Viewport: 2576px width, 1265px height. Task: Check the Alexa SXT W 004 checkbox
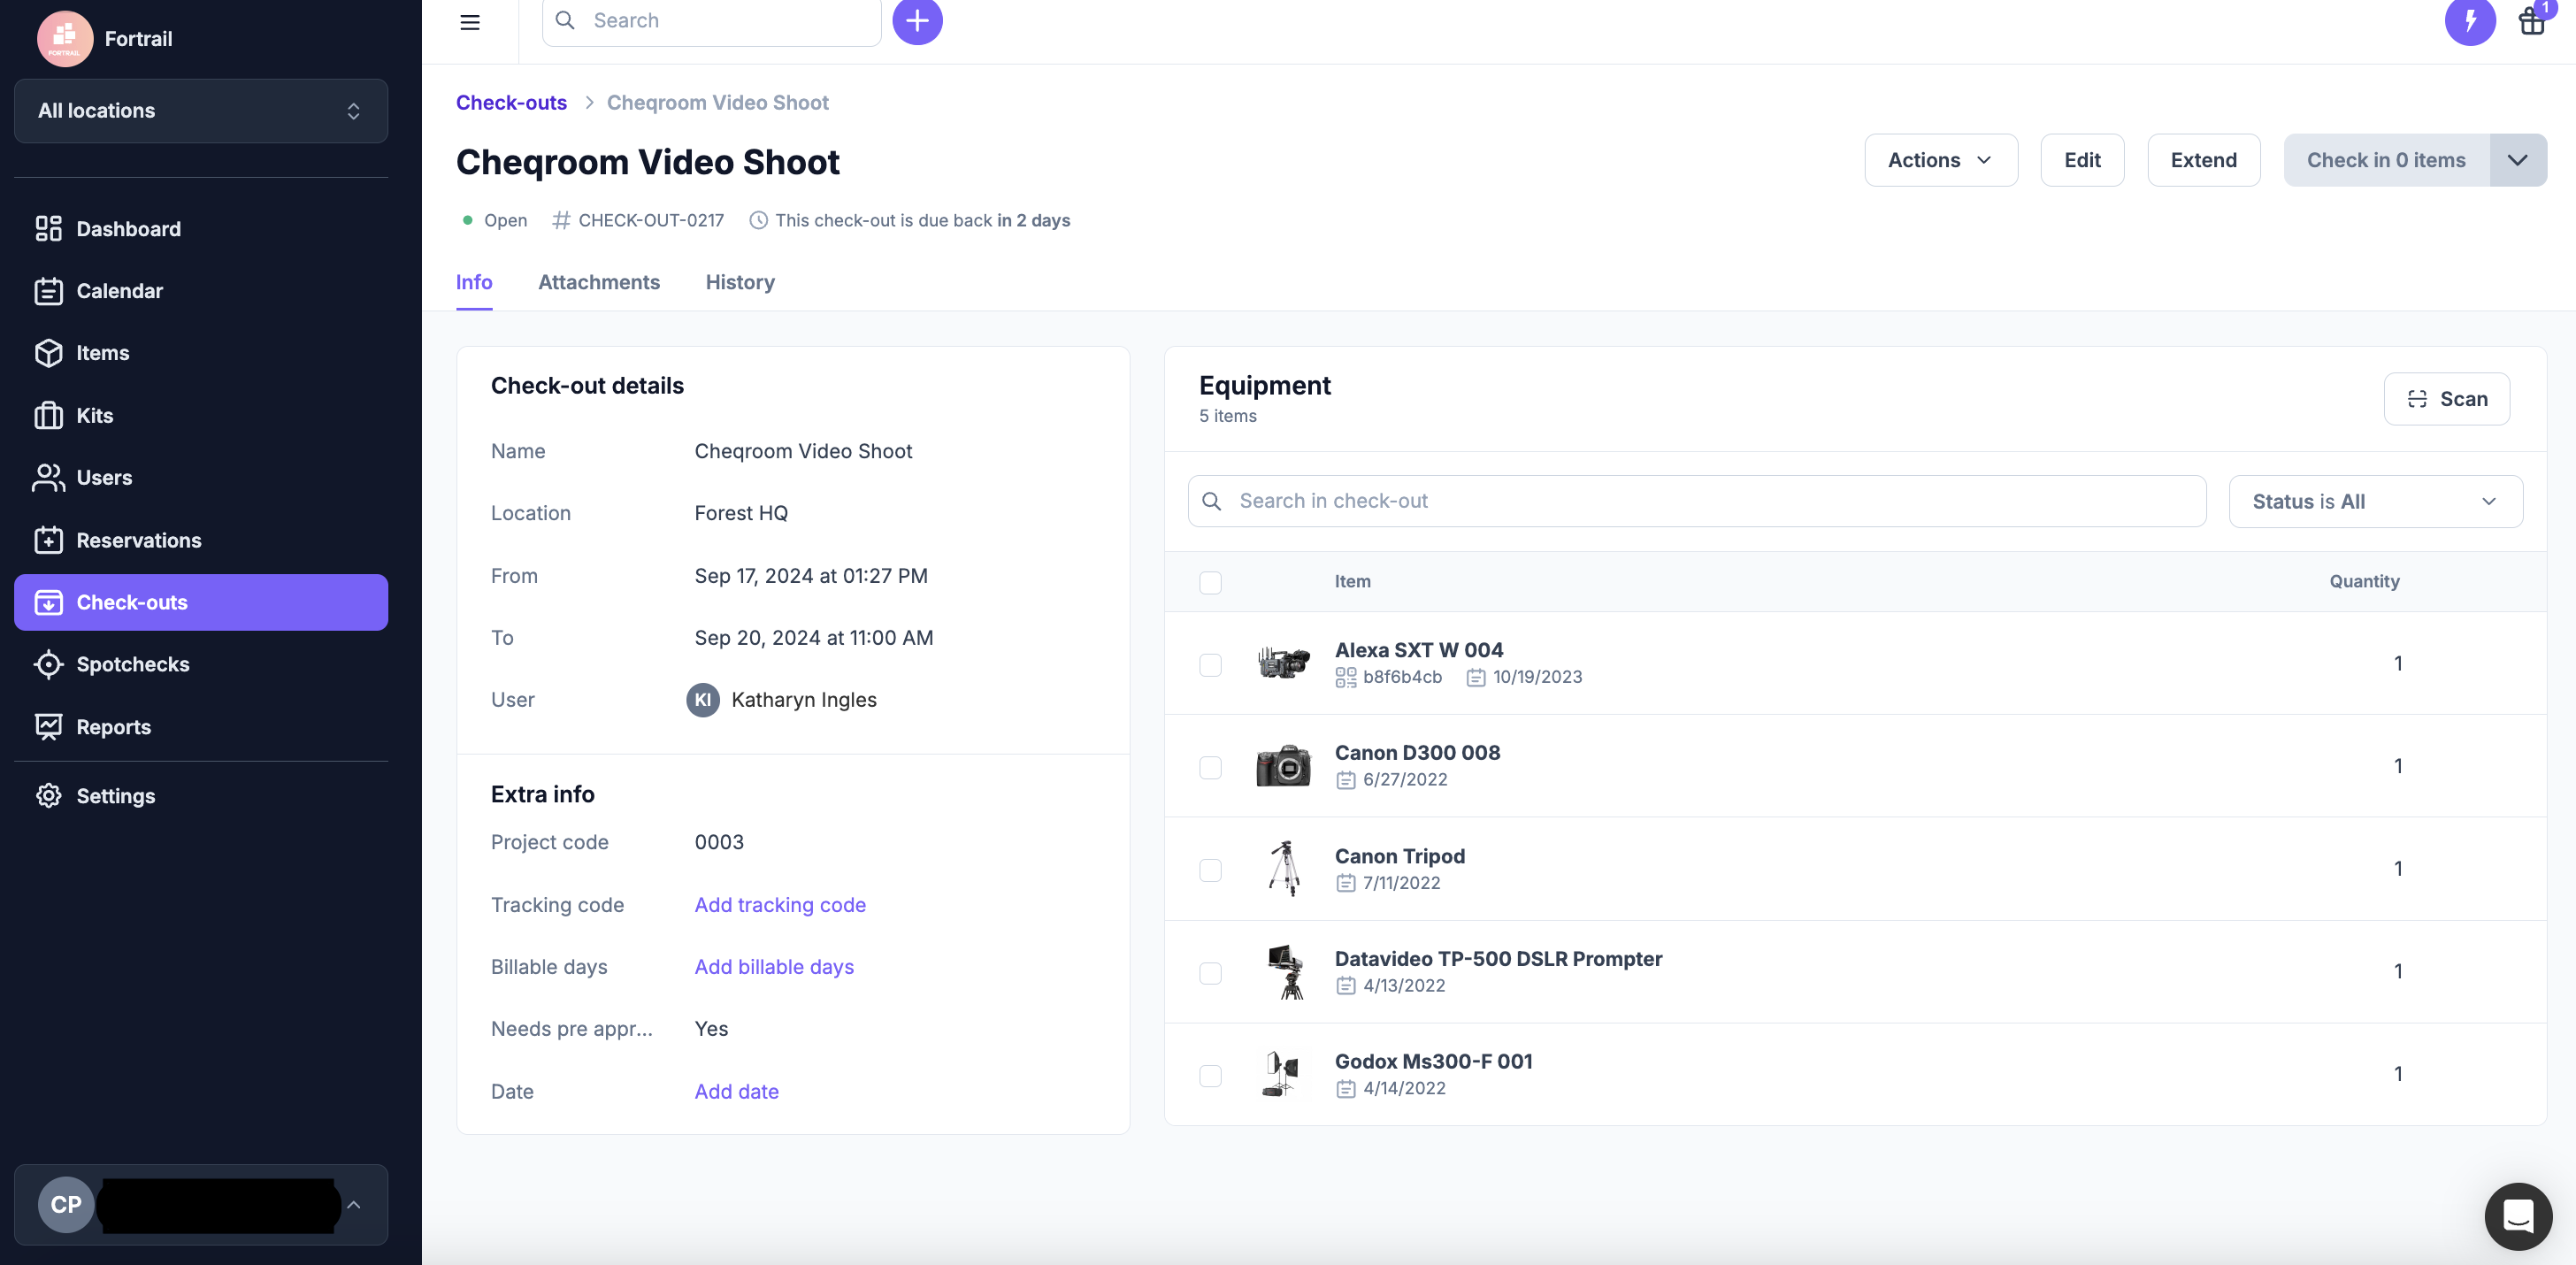(x=1210, y=664)
